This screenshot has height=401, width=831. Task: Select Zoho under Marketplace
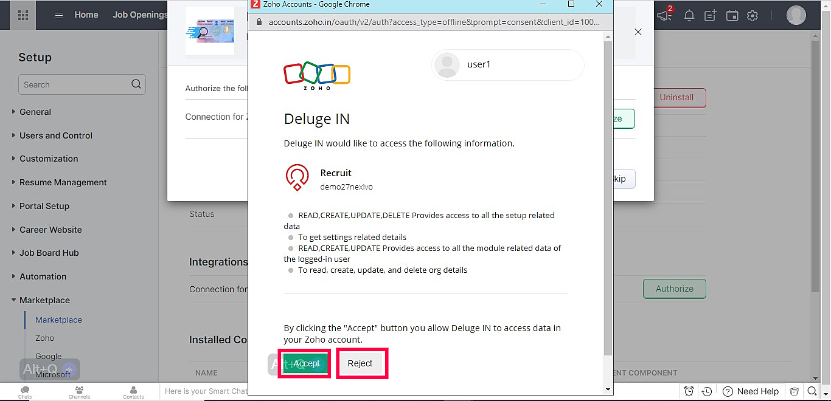tap(44, 338)
